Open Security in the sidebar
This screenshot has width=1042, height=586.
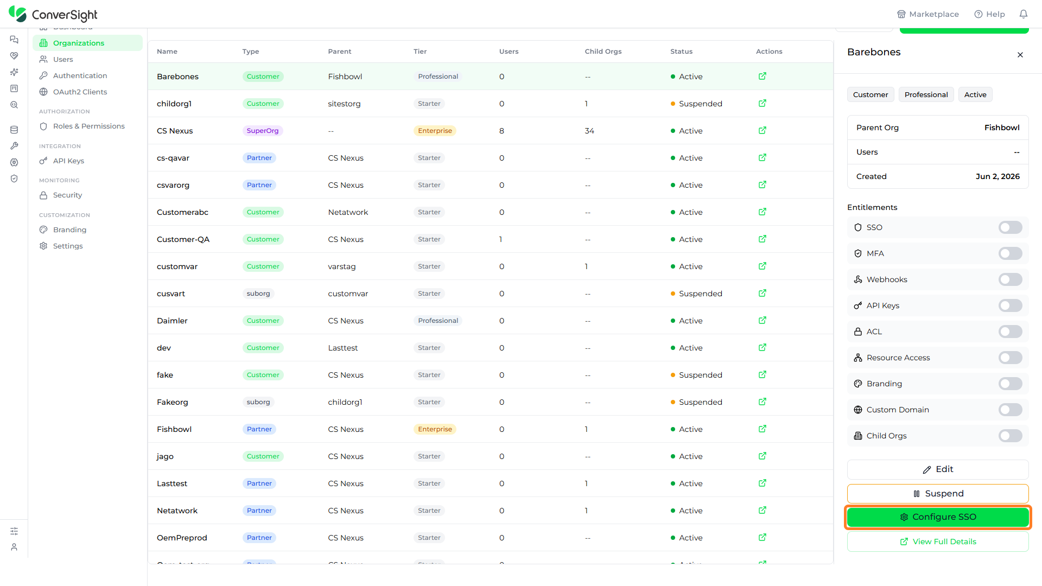pyautogui.click(x=87, y=195)
